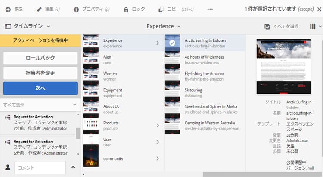Click the Timeline rail panel icon
This screenshot has width=323, height=177.
[x=8, y=26]
